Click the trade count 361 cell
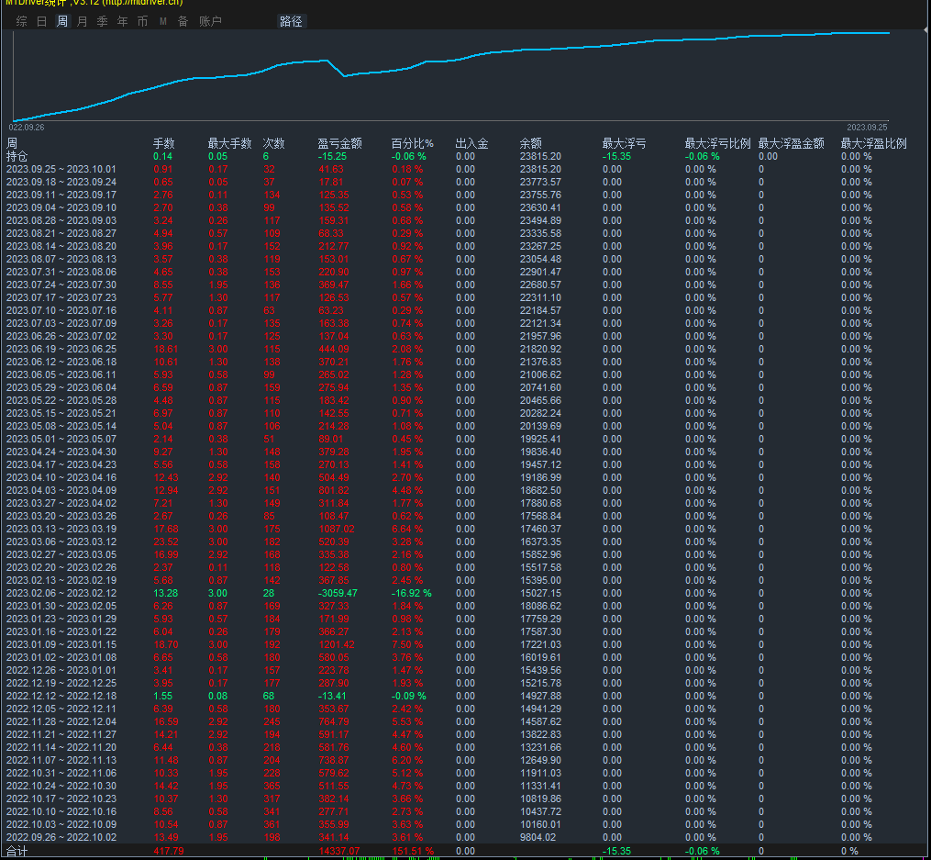 point(272,824)
